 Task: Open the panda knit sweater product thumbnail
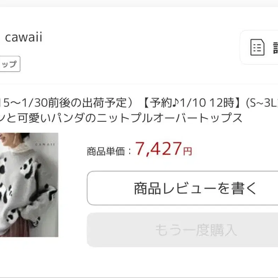coord(29,185)
